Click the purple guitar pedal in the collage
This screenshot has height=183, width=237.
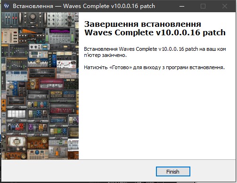[31, 127]
